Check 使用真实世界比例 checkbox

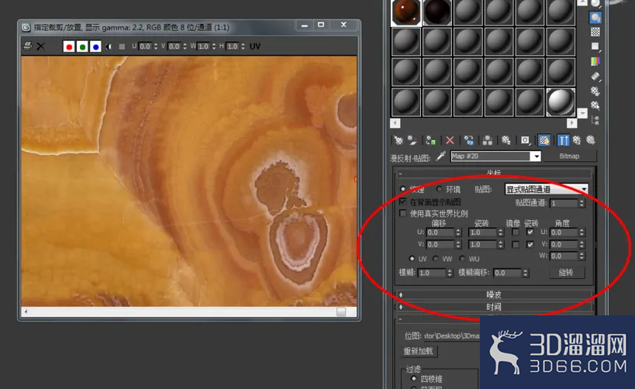(403, 213)
